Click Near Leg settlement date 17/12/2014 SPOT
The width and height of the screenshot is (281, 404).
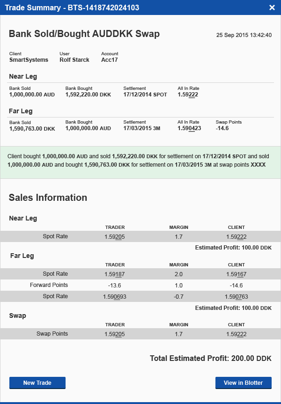point(145,95)
